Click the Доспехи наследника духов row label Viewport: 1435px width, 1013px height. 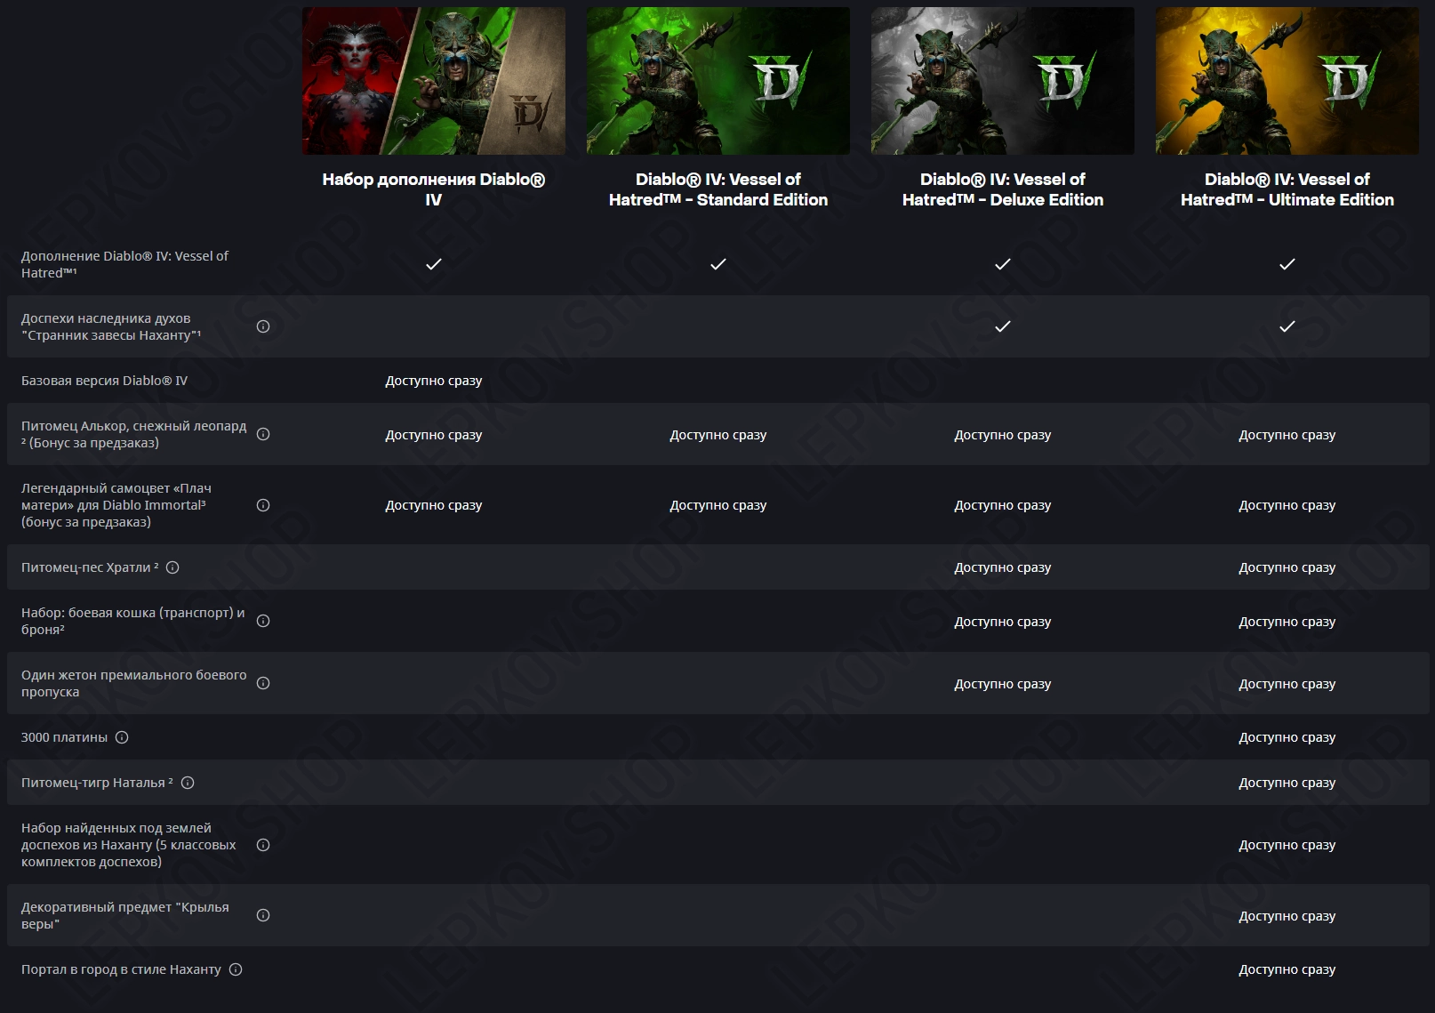[111, 326]
